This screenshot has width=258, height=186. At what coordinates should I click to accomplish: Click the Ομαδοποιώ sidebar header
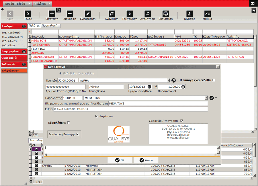click(14, 58)
